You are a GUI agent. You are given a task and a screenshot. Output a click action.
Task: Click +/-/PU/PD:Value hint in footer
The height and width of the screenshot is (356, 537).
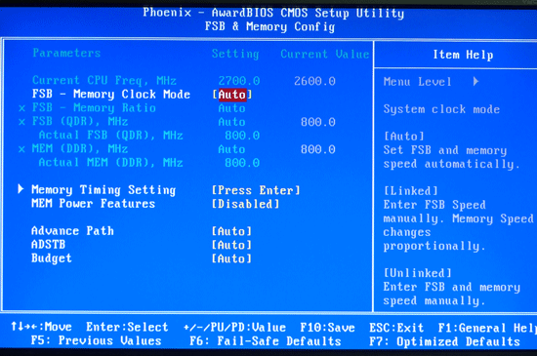234,328
